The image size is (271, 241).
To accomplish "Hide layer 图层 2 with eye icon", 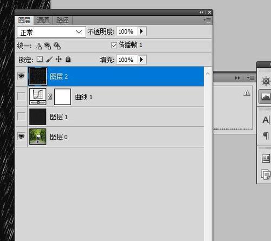I will pyautogui.click(x=21, y=76).
